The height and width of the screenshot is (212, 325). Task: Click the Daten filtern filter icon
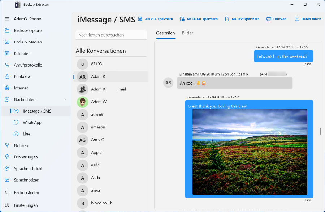(297, 19)
